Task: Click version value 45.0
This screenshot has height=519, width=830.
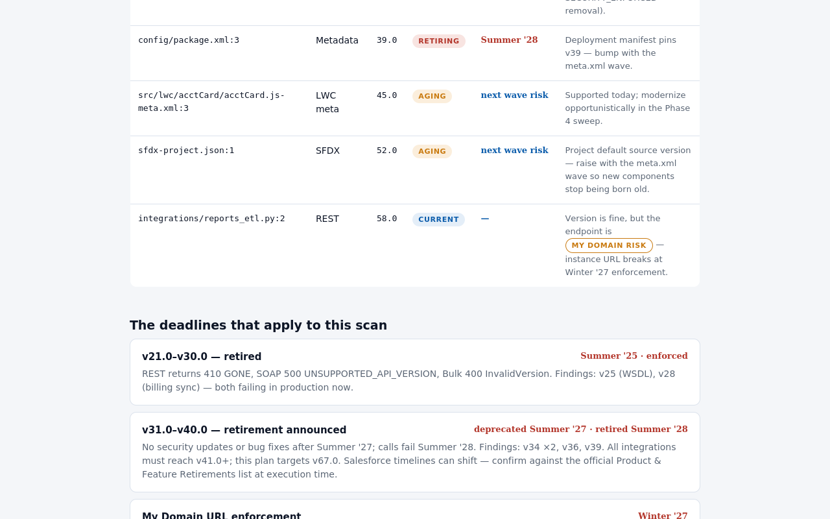Action: [x=387, y=95]
